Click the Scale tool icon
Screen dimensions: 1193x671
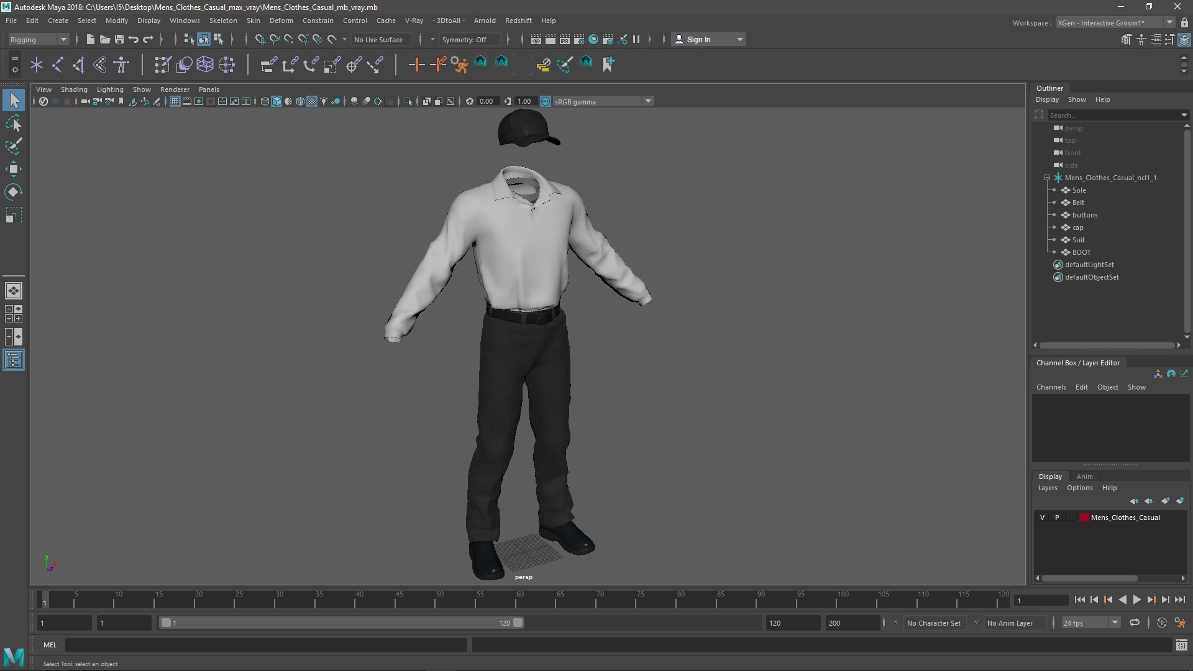point(14,215)
